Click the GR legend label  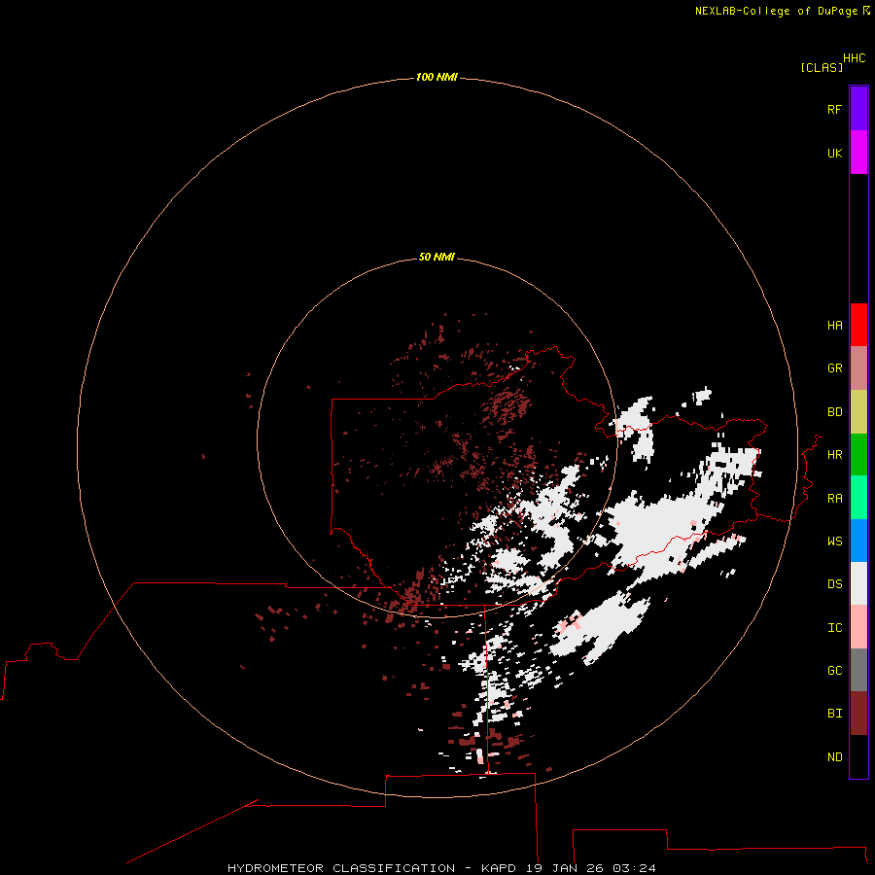835,368
